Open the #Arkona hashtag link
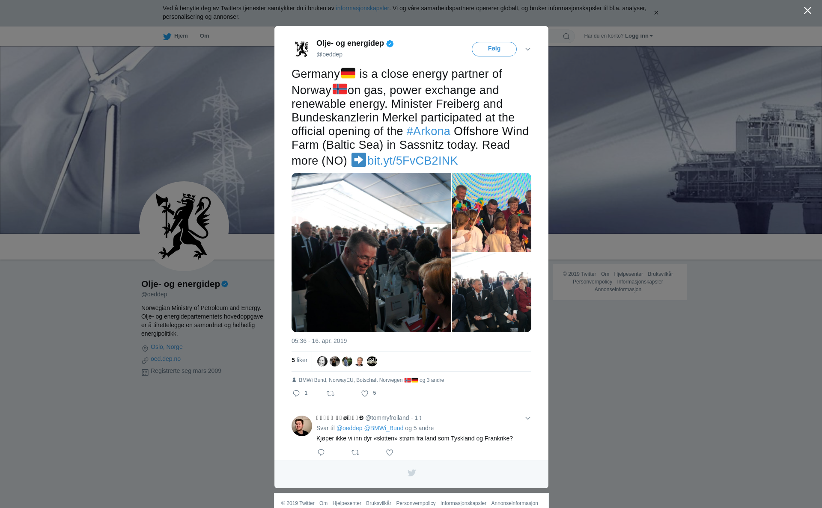This screenshot has width=822, height=508. [x=428, y=131]
